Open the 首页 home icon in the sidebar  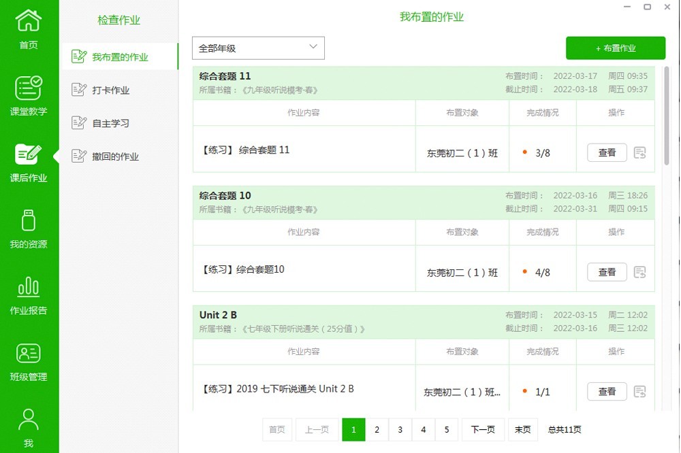pyautogui.click(x=29, y=27)
